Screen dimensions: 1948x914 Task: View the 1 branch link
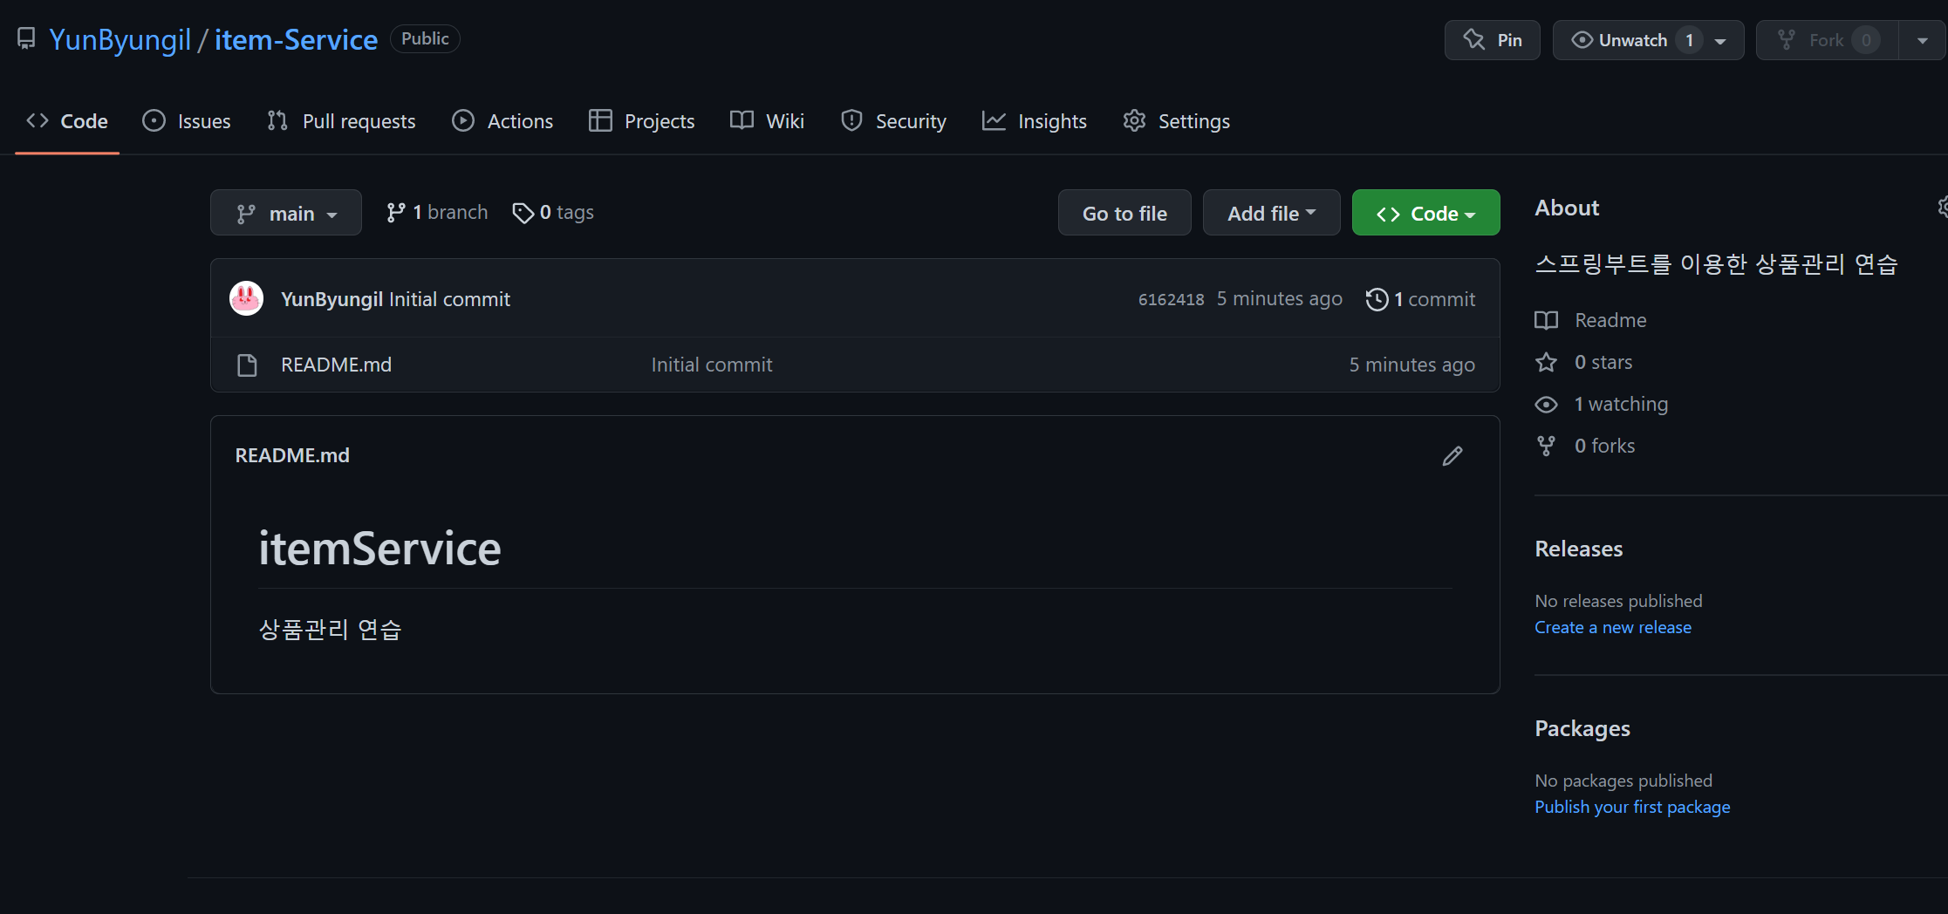point(437,213)
